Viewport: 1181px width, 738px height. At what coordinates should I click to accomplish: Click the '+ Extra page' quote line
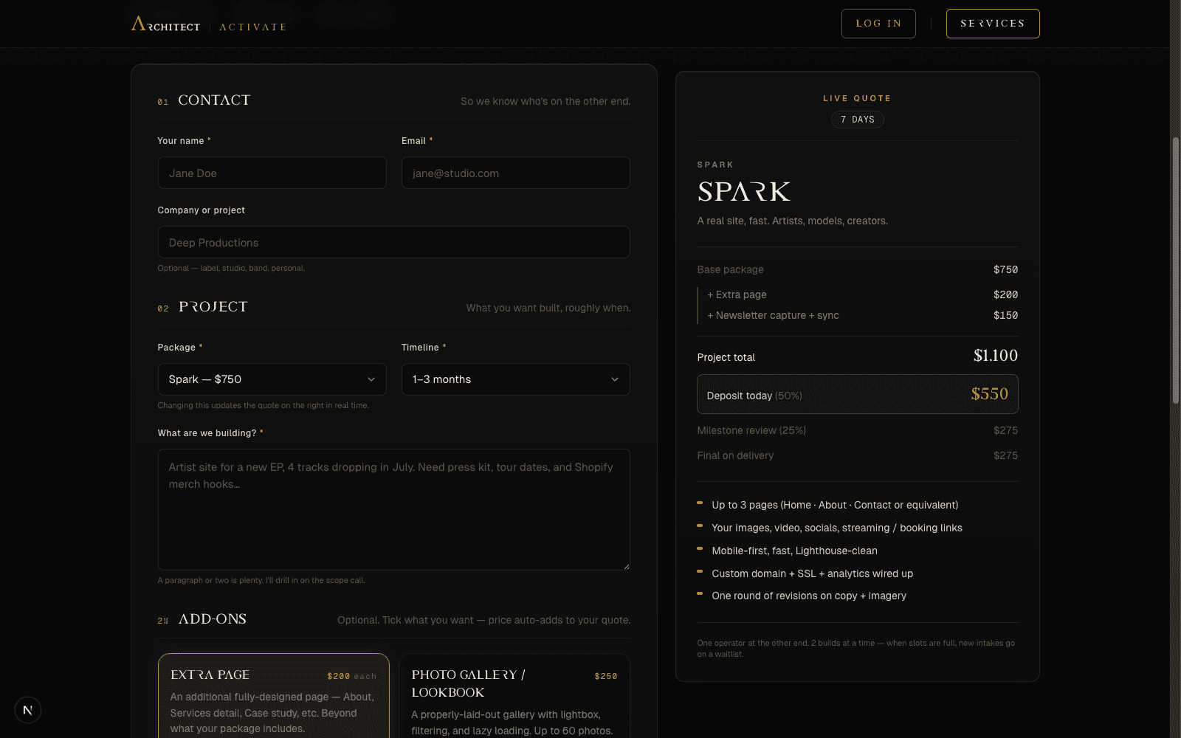(862, 294)
